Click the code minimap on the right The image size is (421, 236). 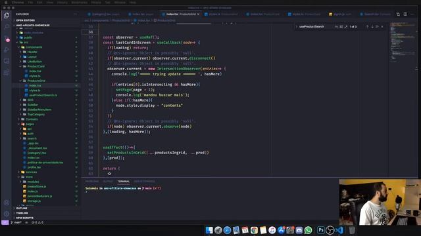pyautogui.click(x=403, y=43)
